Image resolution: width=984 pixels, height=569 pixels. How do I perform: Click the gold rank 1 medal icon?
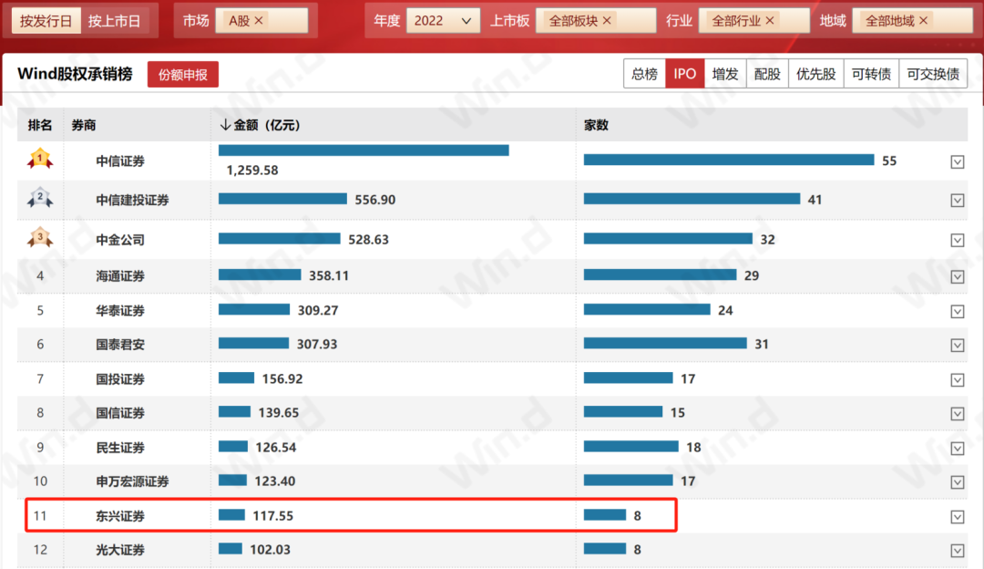39,159
